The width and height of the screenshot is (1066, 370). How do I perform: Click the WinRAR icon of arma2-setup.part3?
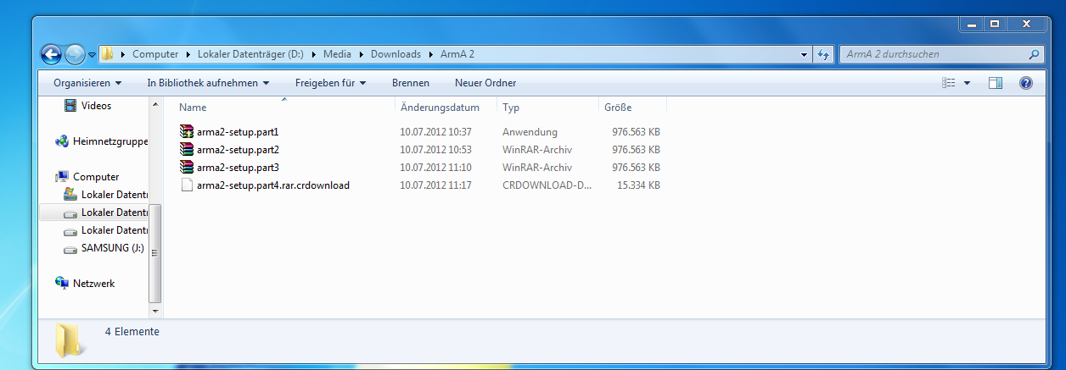coord(188,168)
